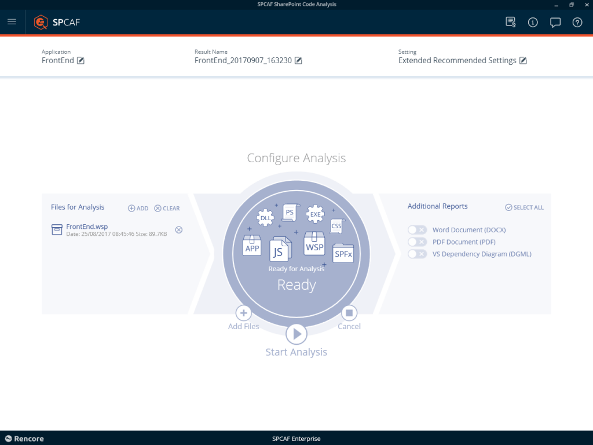Click the SPFx folder icon

point(343,253)
